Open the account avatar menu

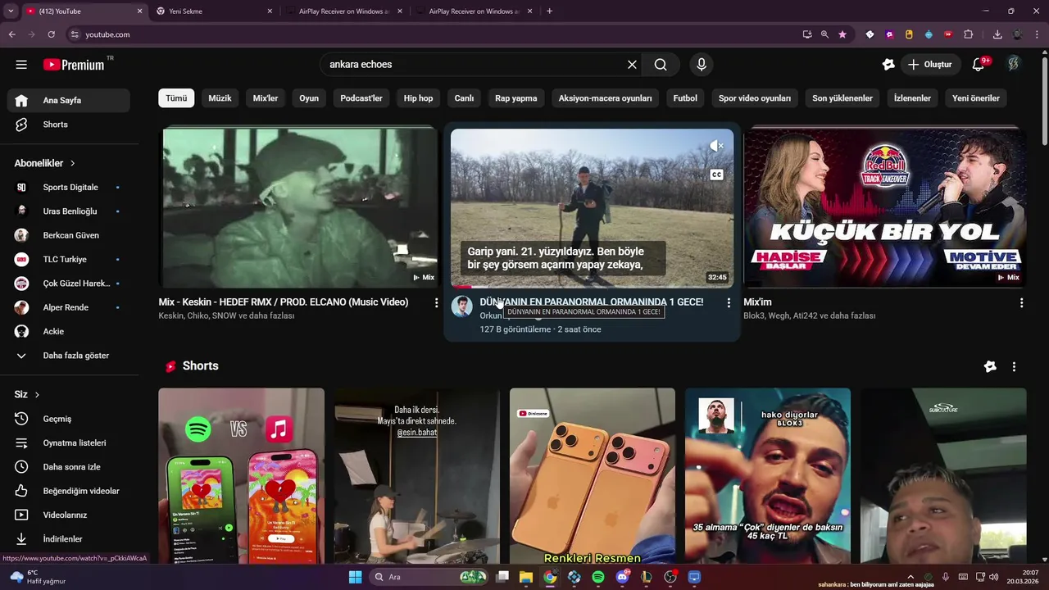click(1015, 64)
